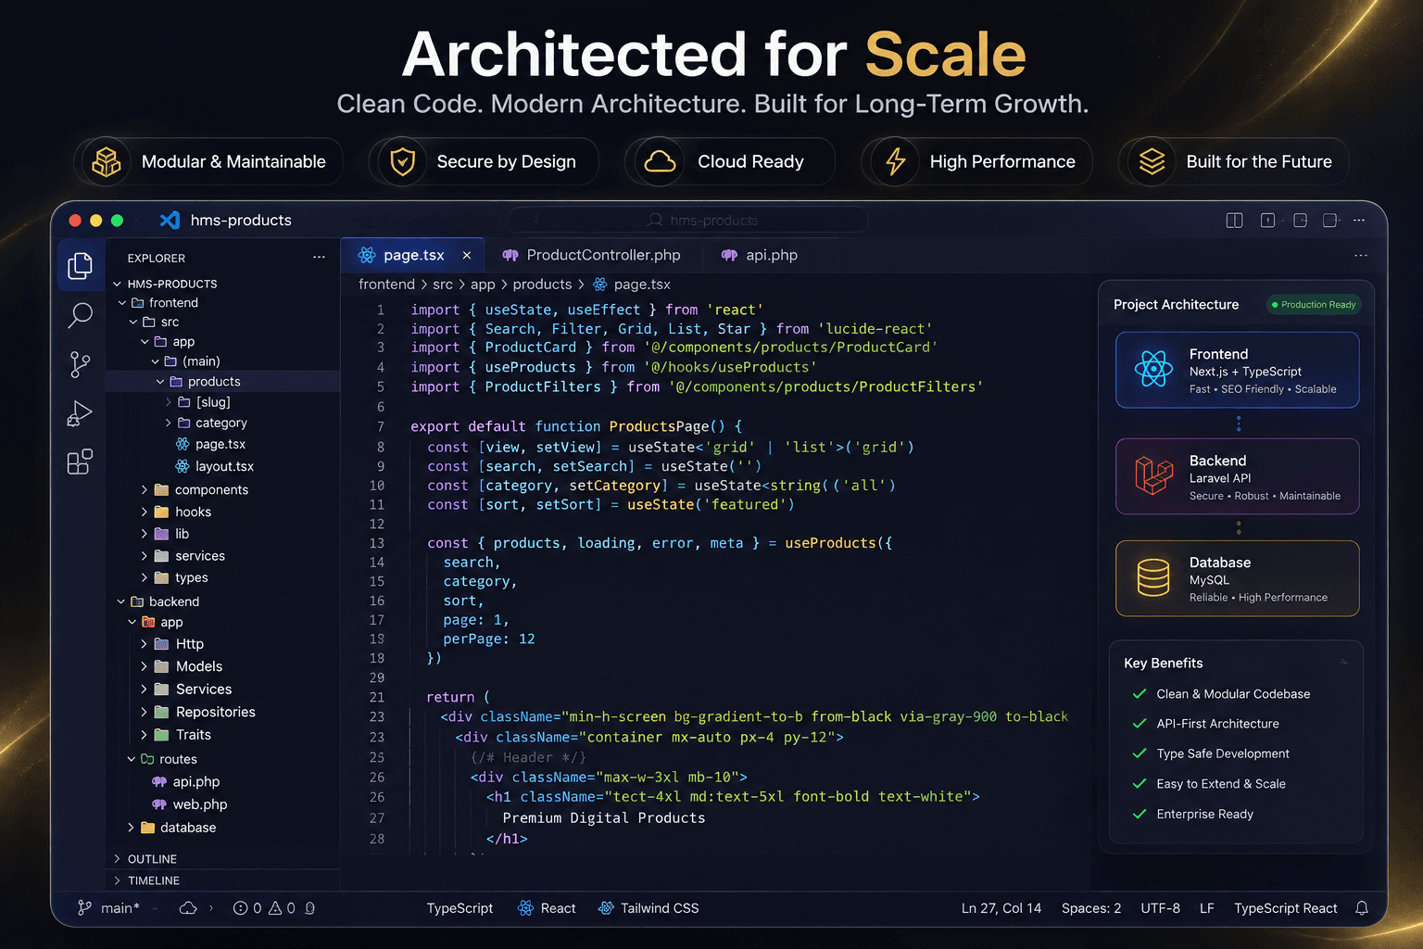Click the hms-products search field in title bar

tap(688, 221)
